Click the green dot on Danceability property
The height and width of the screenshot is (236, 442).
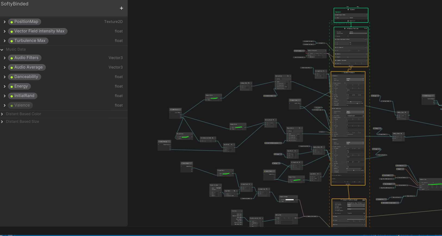click(12, 77)
